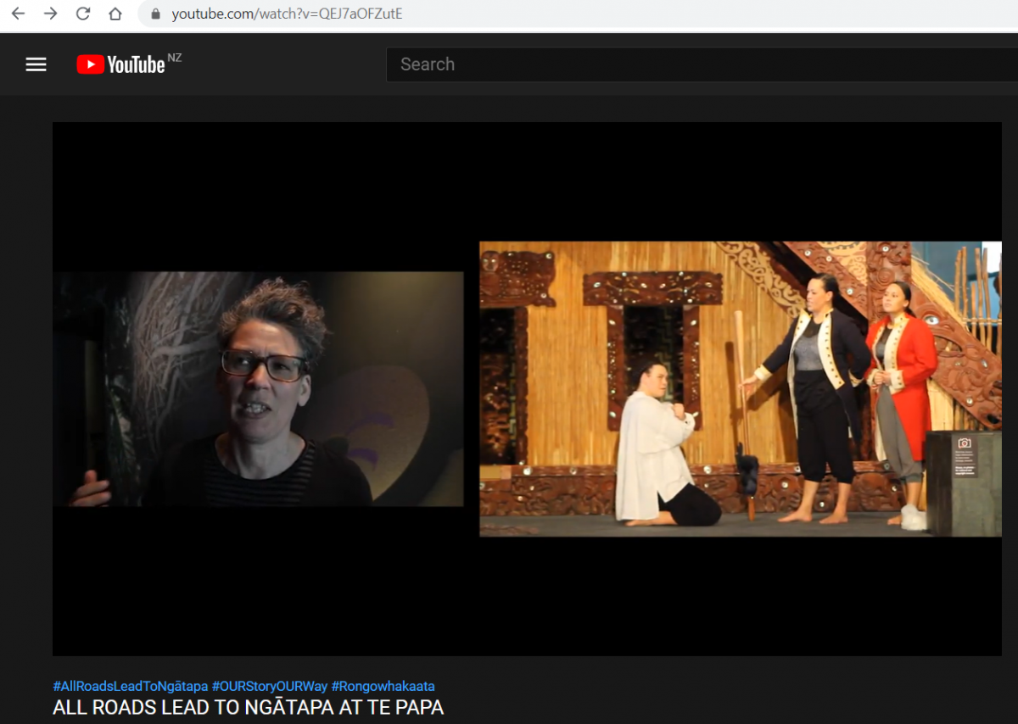Focus the YouTube Search box
The image size is (1018, 724).
pos(696,64)
